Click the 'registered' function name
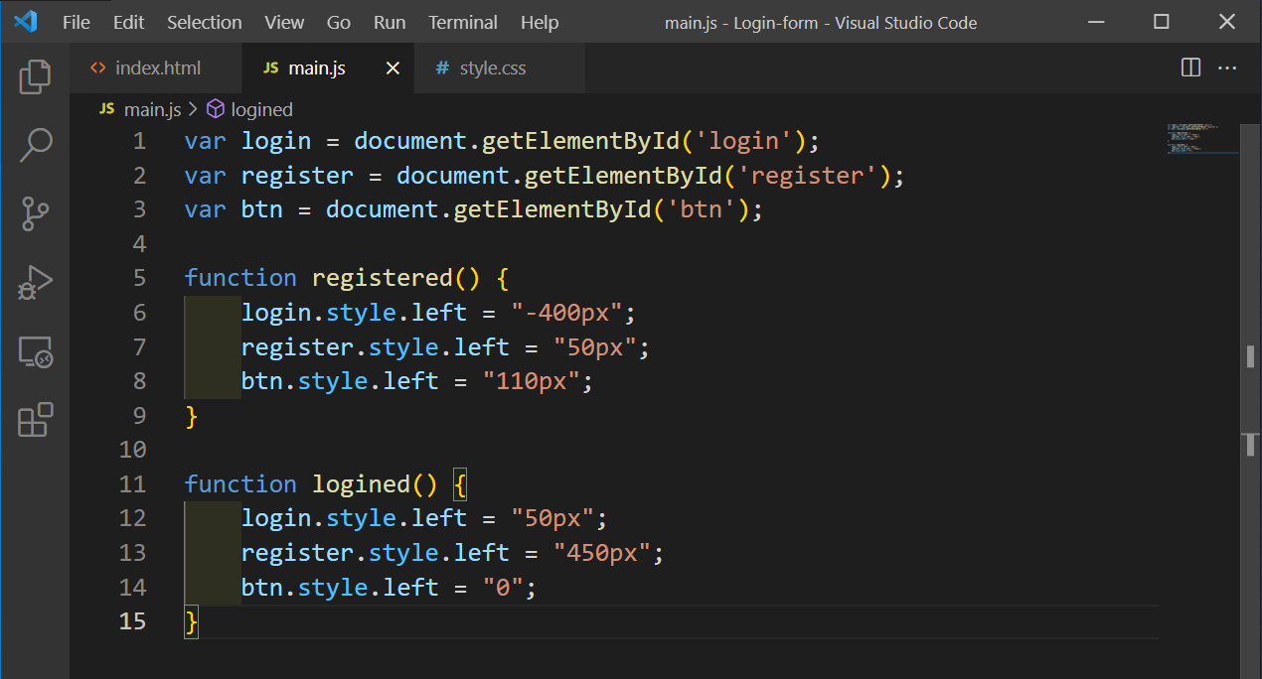Screen dimensions: 1262x679 383,278
